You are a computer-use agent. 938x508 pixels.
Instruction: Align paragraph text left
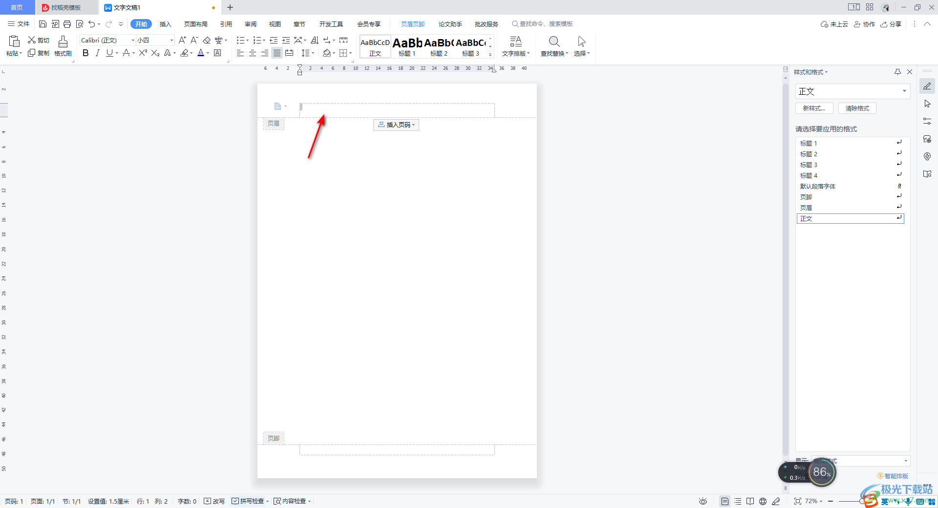[x=240, y=53]
